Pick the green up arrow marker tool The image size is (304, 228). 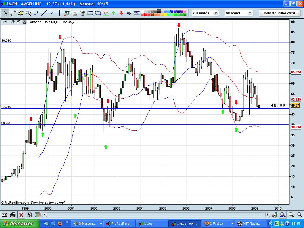coord(114,13)
